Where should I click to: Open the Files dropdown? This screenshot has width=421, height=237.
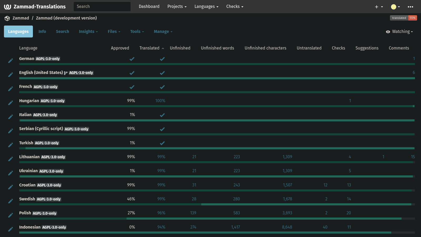(114, 31)
